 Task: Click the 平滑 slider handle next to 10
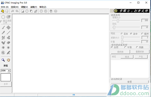122,42
